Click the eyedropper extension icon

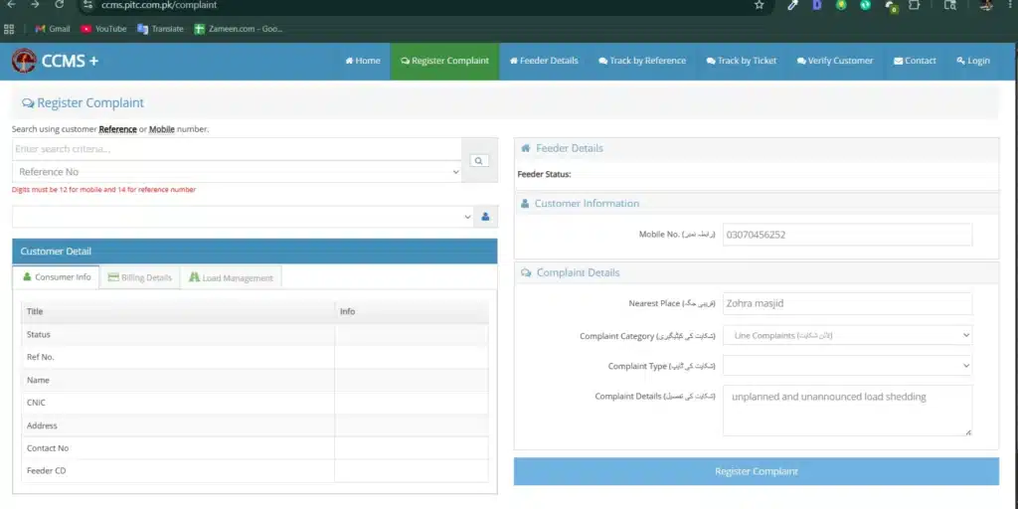click(x=792, y=5)
